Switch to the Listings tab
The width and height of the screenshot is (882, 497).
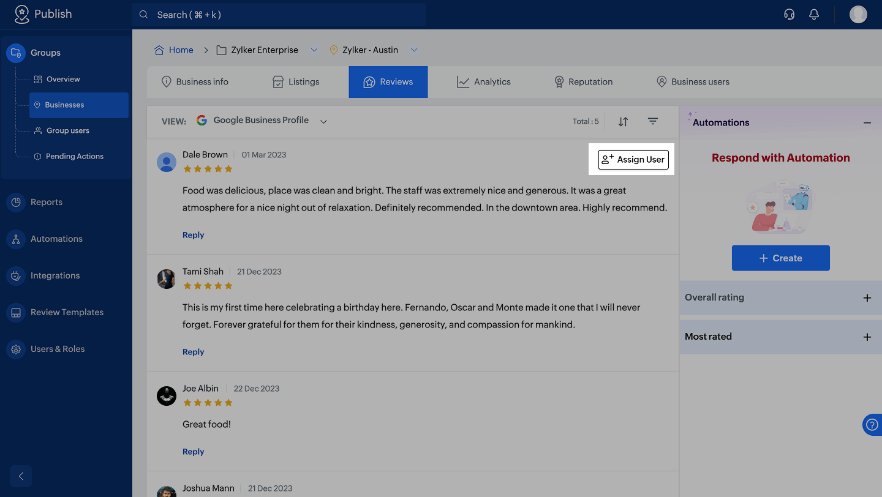(296, 82)
